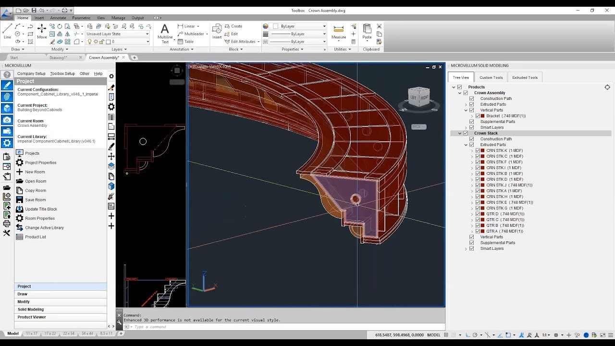Uncheck CRN STK K (1 MDF) checkbox
615x346 pixels.
click(478, 150)
